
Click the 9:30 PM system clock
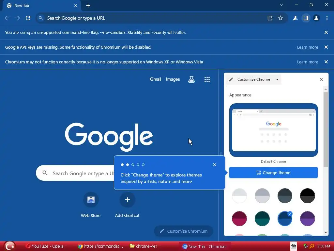pyautogui.click(x=324, y=246)
